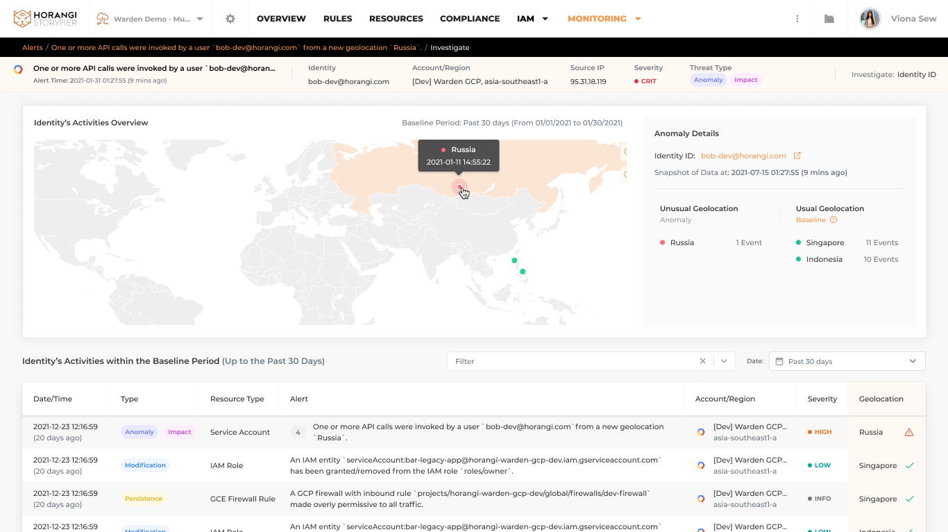Click the Anomaly tag in alert header

click(x=709, y=80)
